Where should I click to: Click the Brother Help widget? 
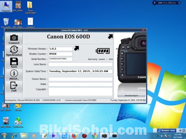(x=166, y=130)
